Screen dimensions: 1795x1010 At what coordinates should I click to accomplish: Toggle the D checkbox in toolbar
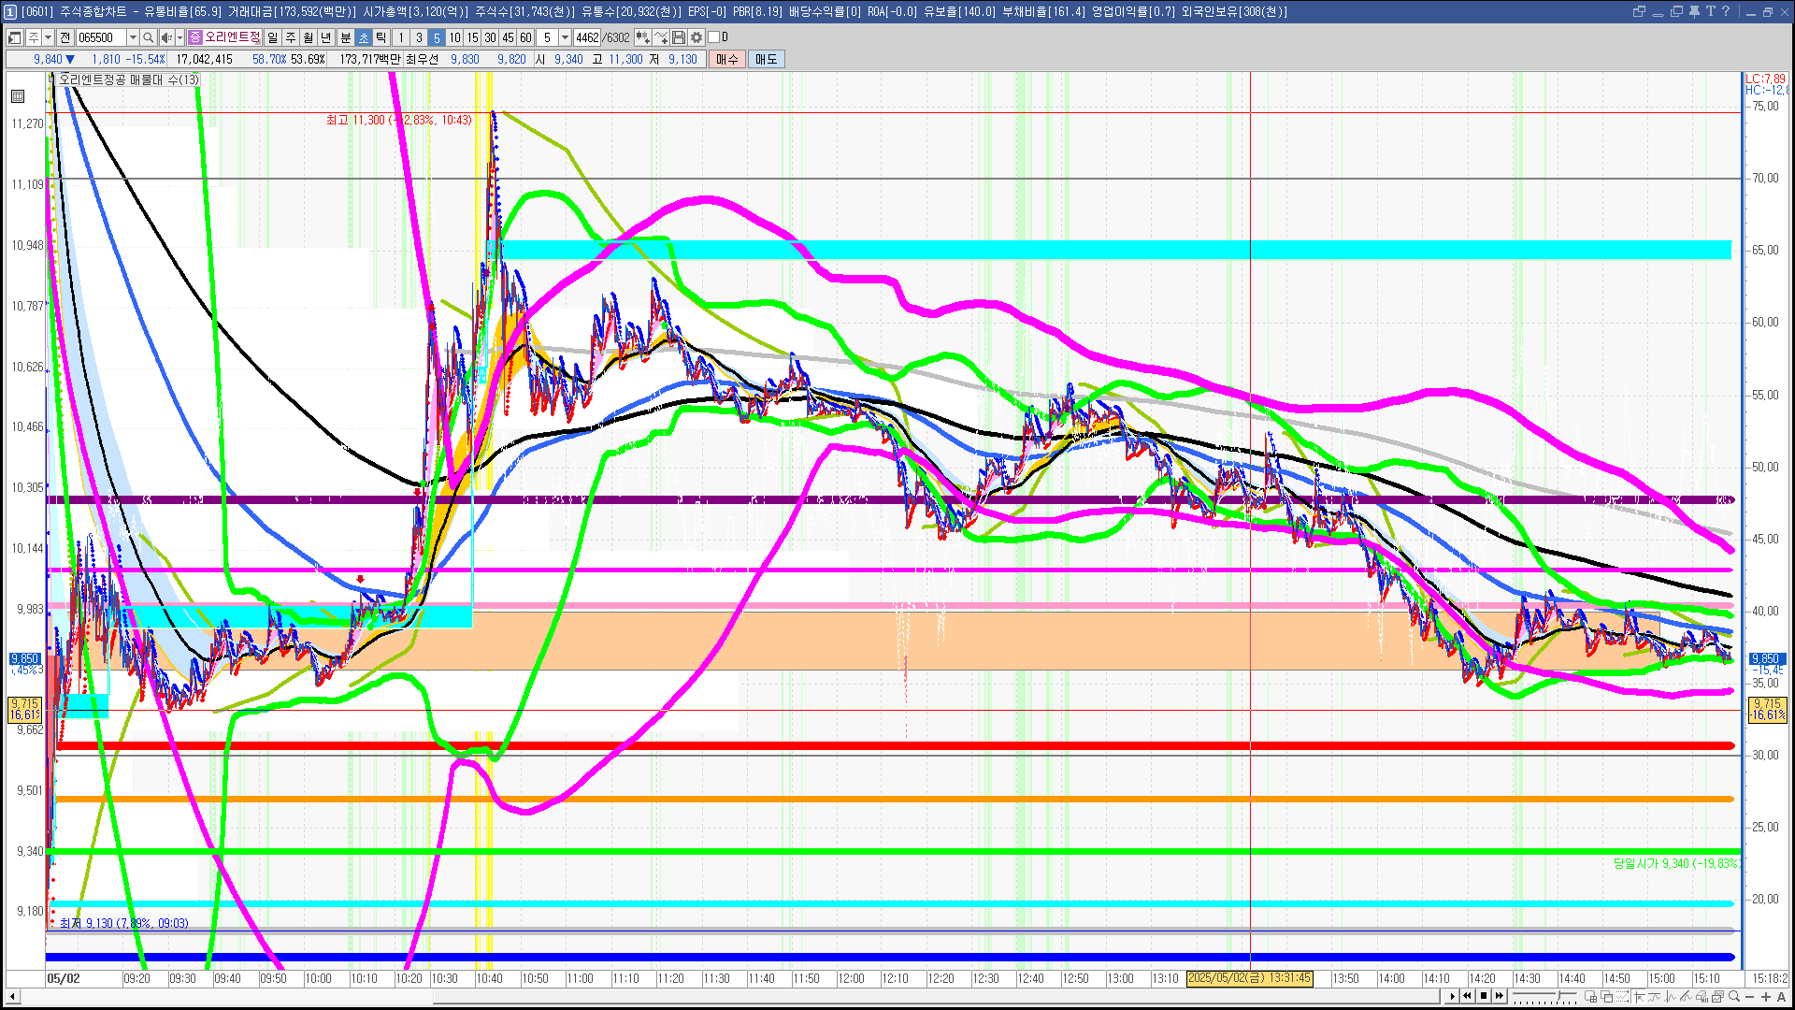coord(714,37)
